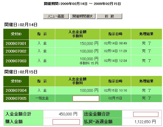Click 処理結果 header in the 02月15日 table

click(x=146, y=81)
